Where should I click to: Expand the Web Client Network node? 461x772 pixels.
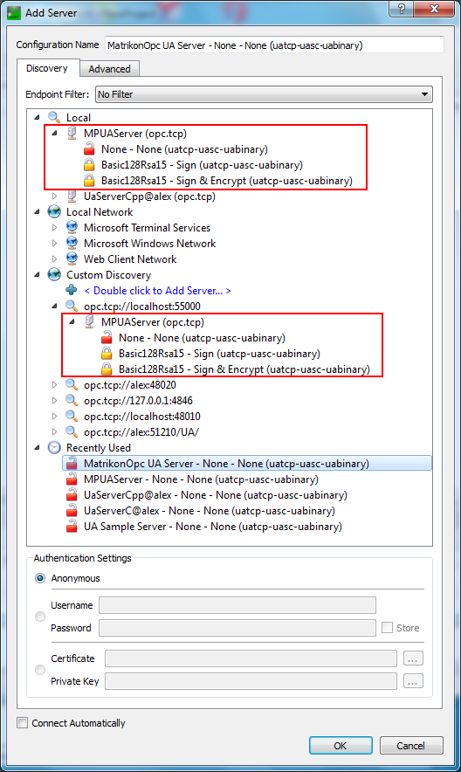(55, 259)
